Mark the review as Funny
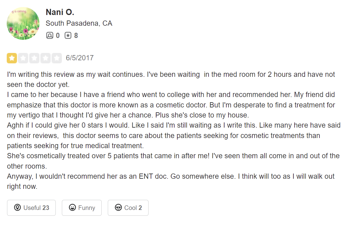 point(82,208)
